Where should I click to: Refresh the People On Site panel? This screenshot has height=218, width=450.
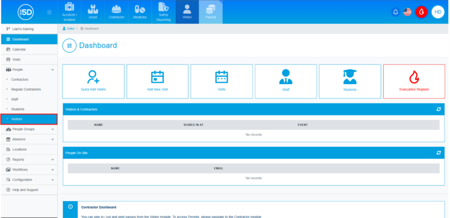[x=438, y=153]
